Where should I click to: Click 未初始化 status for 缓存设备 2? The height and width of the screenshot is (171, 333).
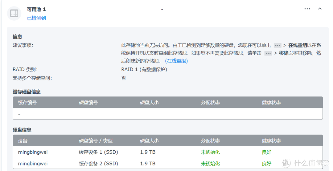click(x=210, y=164)
